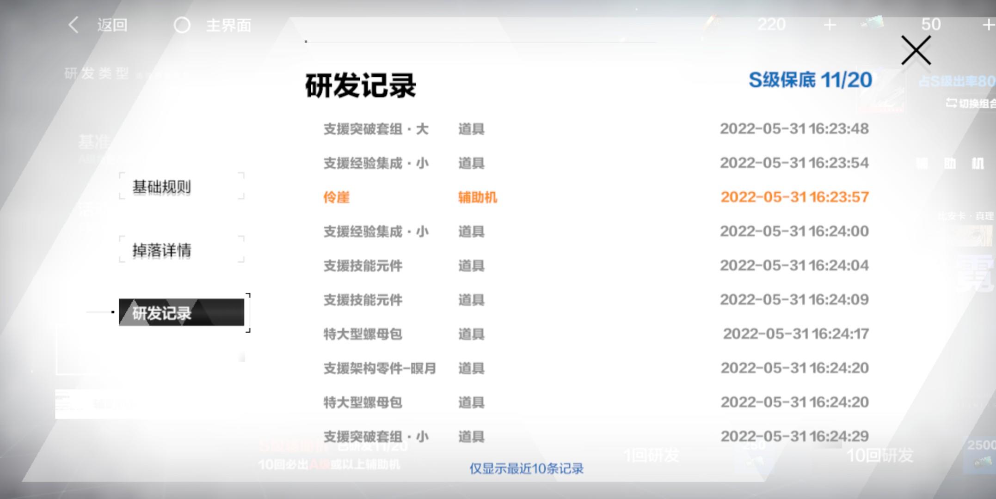This screenshot has height=499, width=996.
Task: Click the timestamp 2022-05-31 16:23:57
Action: point(795,197)
